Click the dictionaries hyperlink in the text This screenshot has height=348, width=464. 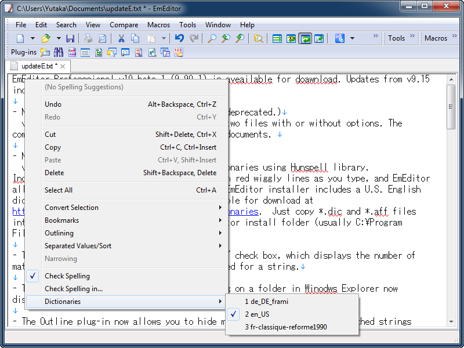[243, 211]
